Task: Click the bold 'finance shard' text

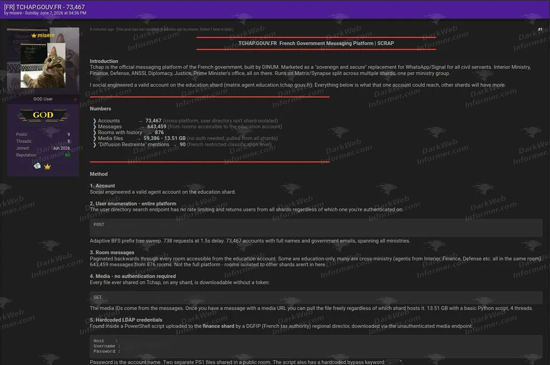Action: coord(218,326)
